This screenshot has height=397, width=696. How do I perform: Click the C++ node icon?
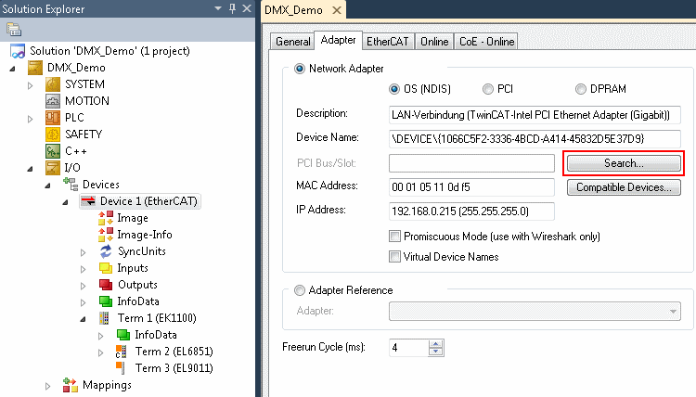pos(54,151)
